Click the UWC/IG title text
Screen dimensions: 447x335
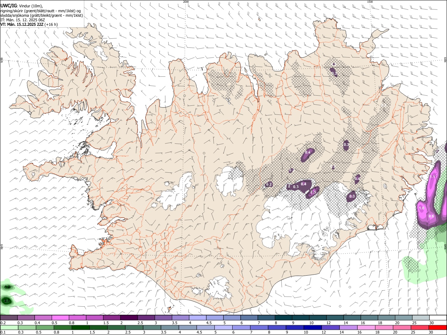[8, 6]
